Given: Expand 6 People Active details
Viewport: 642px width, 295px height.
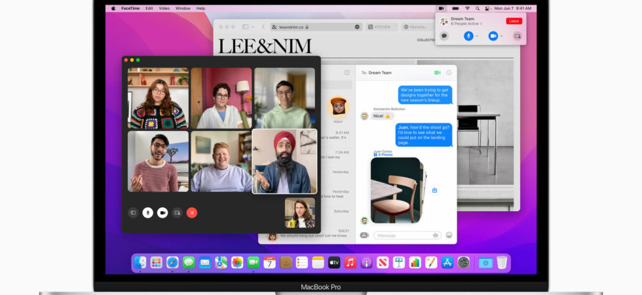Looking at the screenshot, I should (x=466, y=24).
